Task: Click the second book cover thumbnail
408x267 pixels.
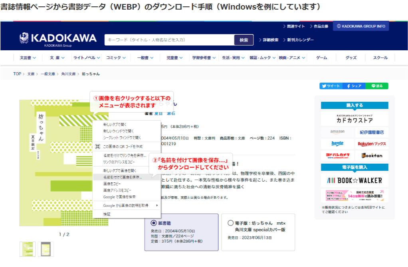Action: 45,248
